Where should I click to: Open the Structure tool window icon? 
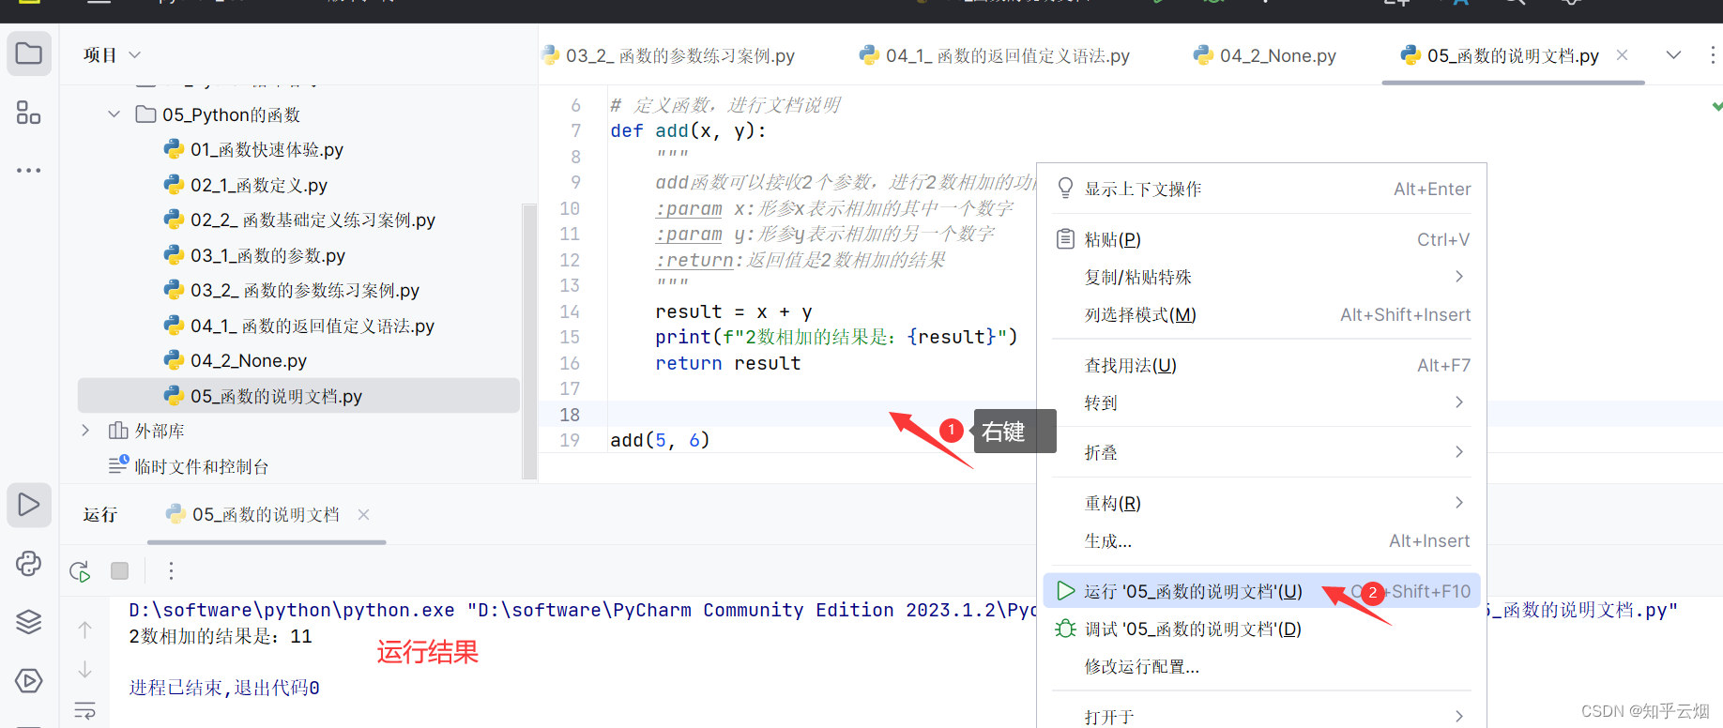[29, 113]
